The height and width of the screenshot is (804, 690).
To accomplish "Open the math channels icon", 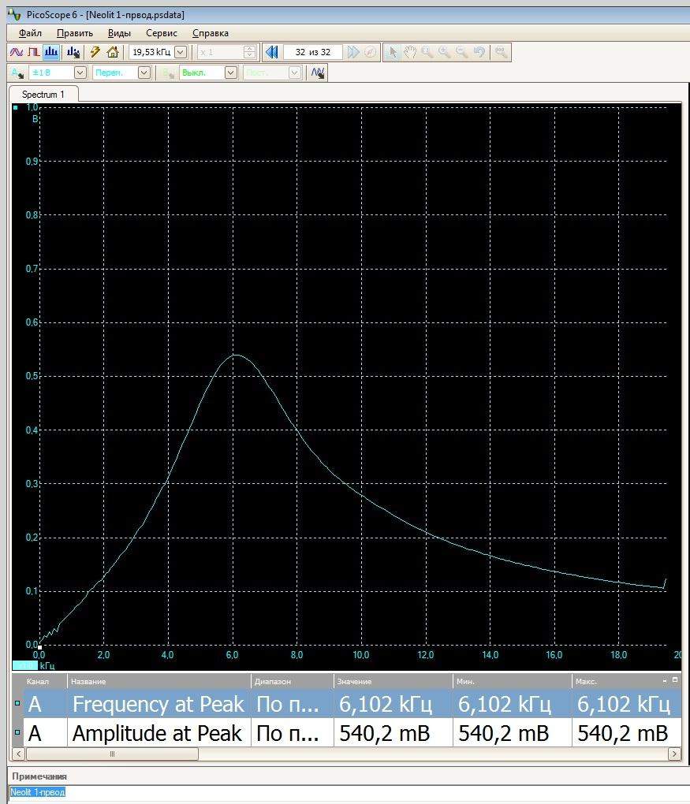I will click(x=318, y=73).
